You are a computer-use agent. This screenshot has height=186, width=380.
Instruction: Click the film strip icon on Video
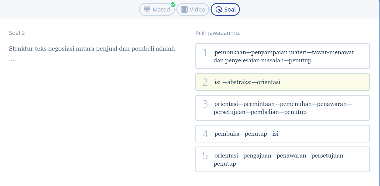[184, 10]
